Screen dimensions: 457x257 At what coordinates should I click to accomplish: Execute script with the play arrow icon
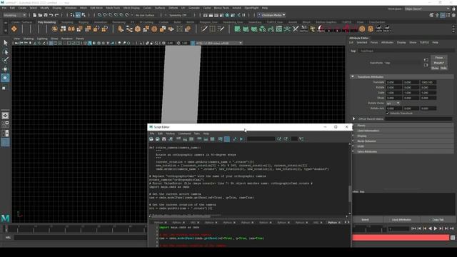241,139
